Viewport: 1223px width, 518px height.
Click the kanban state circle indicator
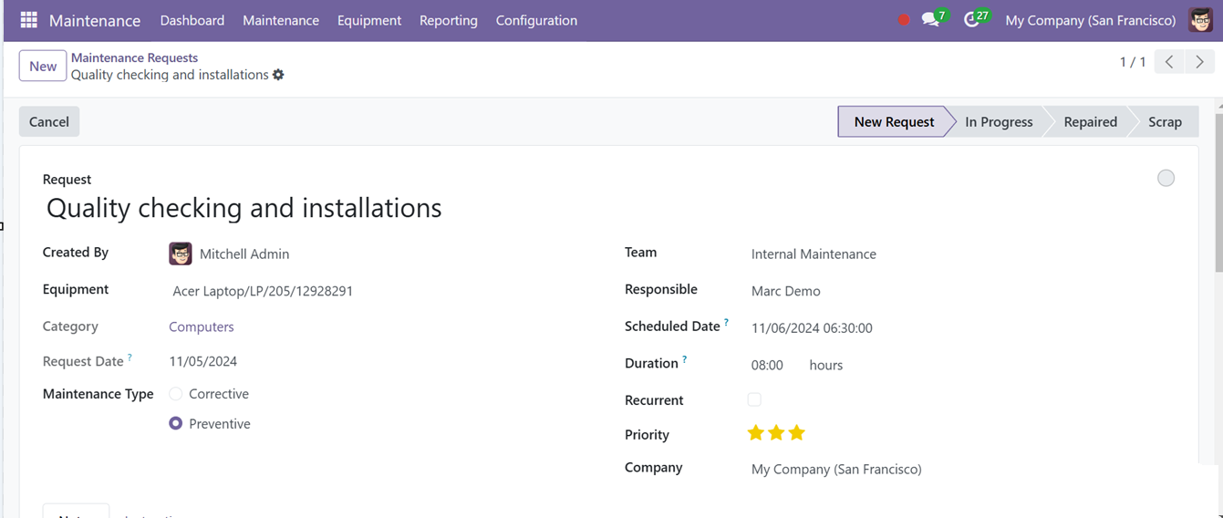point(1166,178)
